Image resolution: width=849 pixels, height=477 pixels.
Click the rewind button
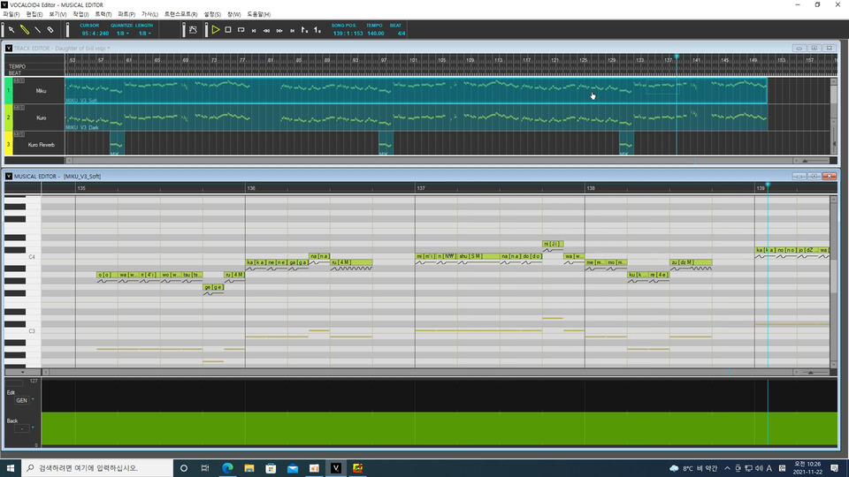(x=266, y=31)
